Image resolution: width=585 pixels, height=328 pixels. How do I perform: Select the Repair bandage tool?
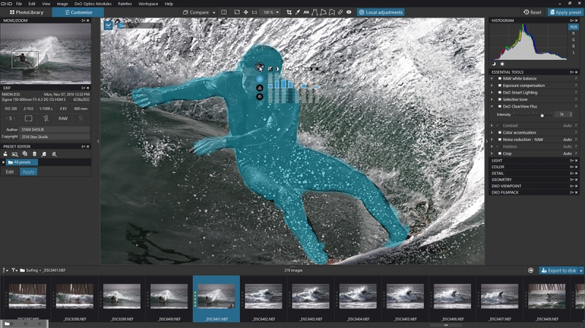click(x=340, y=12)
